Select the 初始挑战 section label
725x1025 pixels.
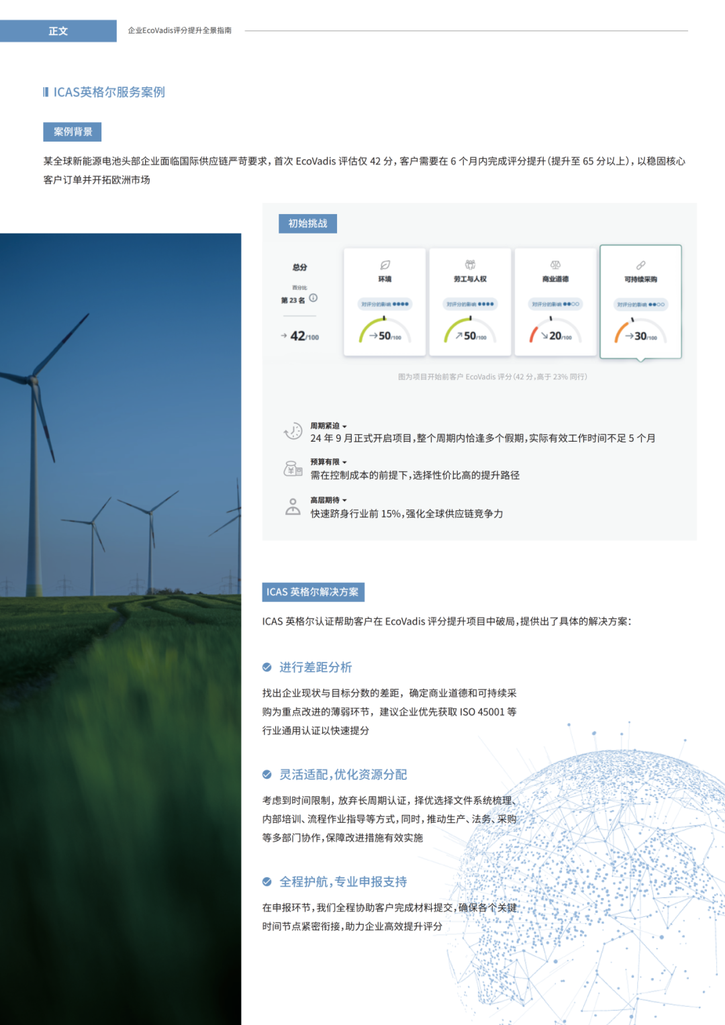tap(307, 224)
